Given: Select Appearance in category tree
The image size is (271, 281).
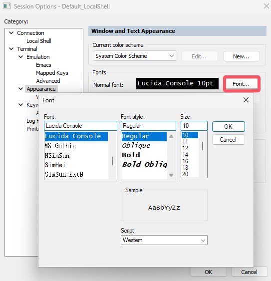Looking at the screenshot, I should tap(41, 89).
